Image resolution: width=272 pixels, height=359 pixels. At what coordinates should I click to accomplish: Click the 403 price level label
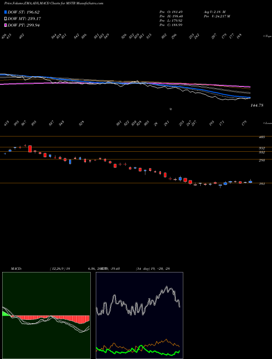point(262,137)
